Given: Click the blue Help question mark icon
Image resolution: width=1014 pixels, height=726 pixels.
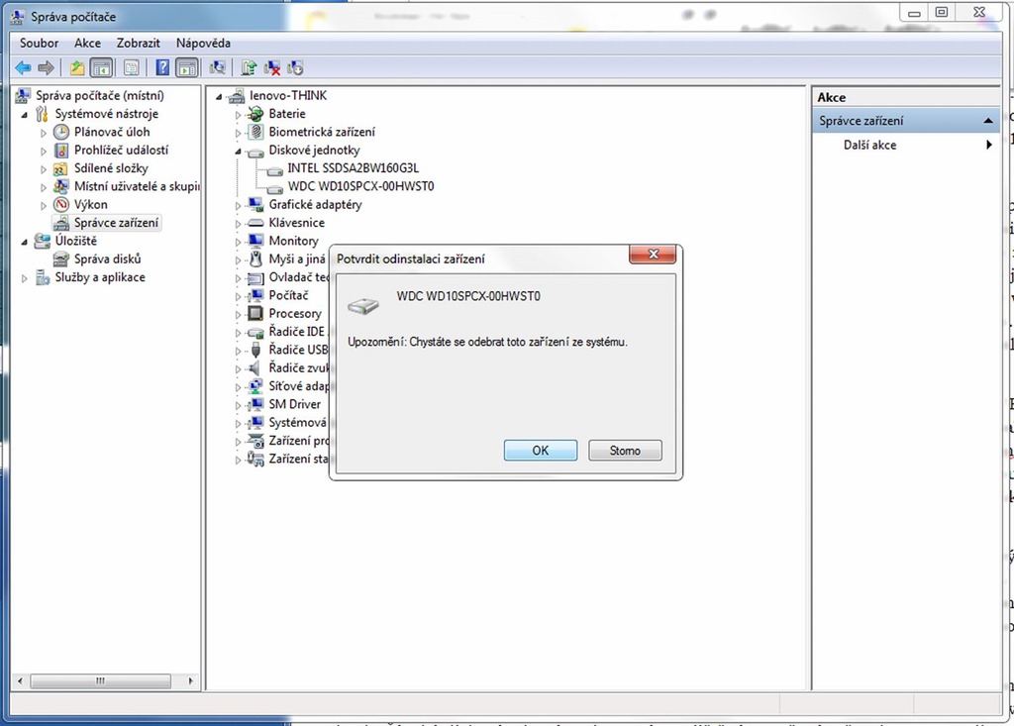Looking at the screenshot, I should click(162, 67).
